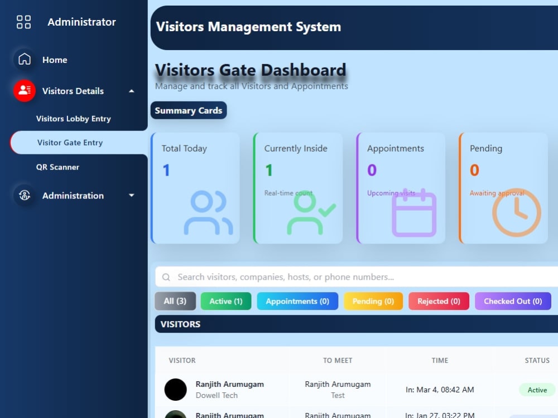Open the Pending summary card

(x=503, y=188)
